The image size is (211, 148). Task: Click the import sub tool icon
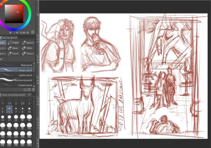pyautogui.click(x=25, y=90)
